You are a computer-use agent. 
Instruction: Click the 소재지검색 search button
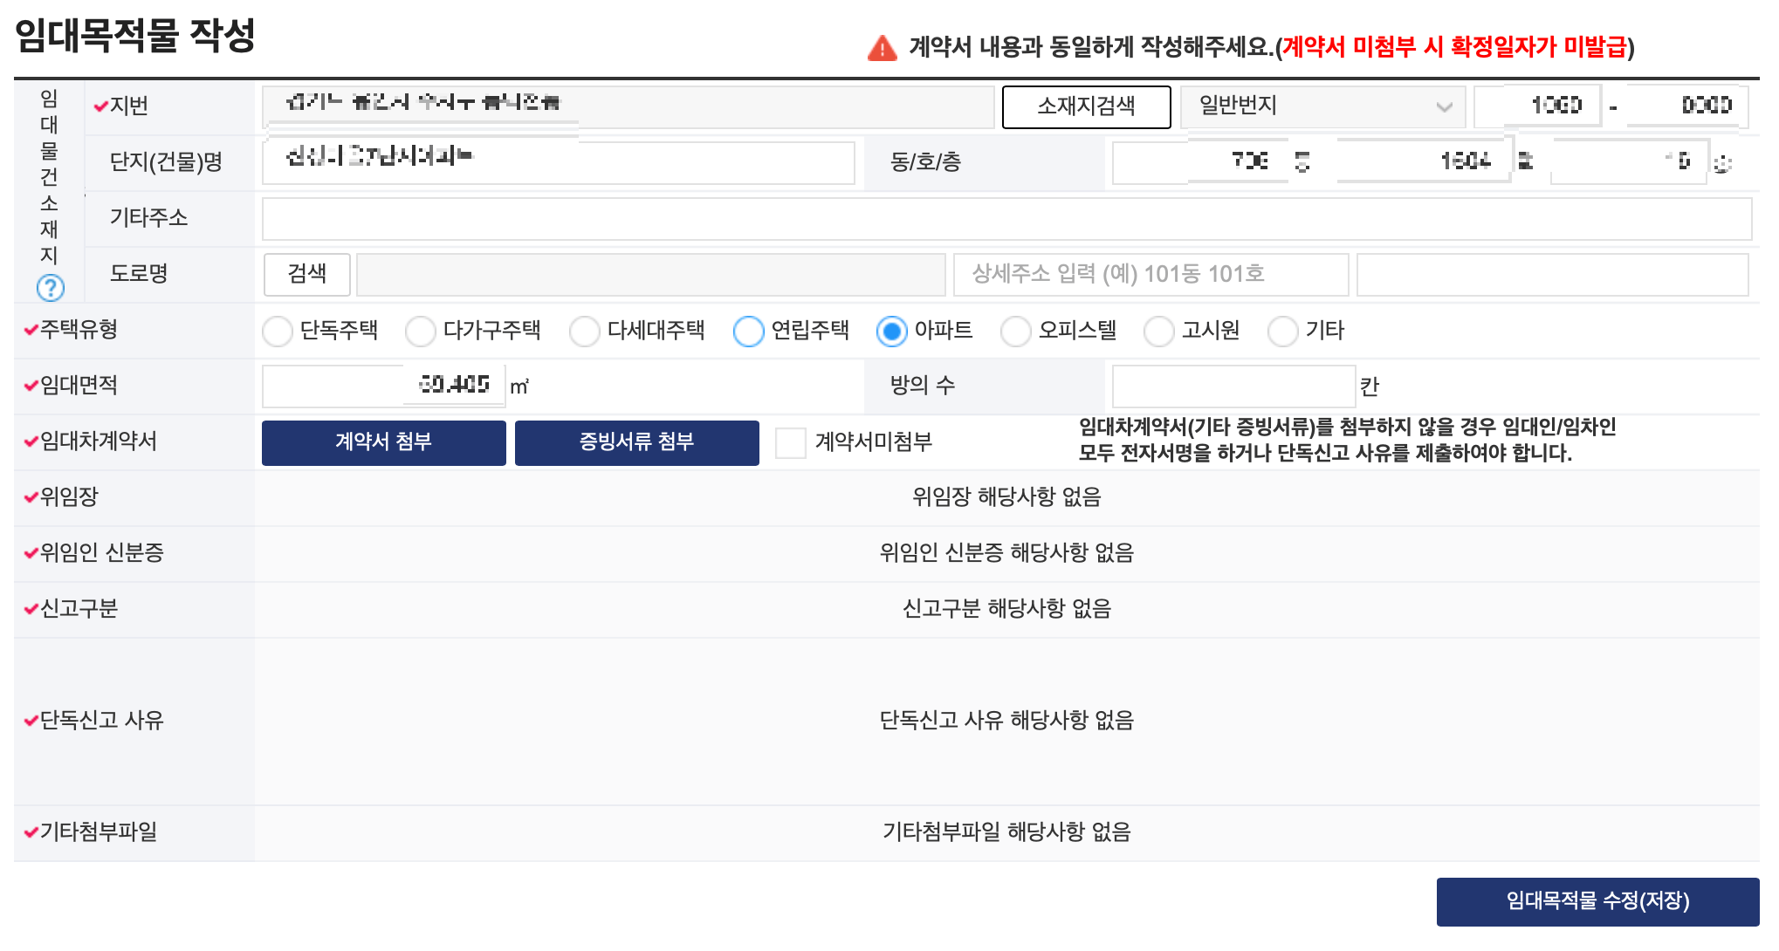tap(1086, 106)
